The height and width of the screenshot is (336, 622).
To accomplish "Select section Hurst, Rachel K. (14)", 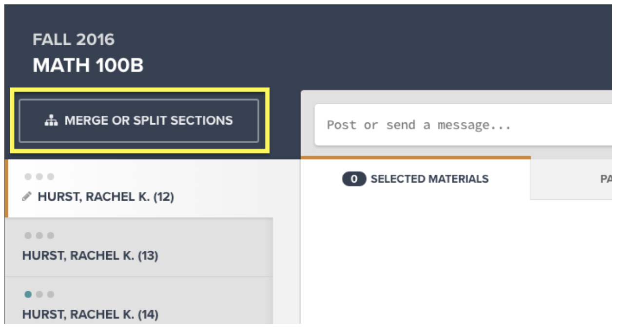I will pyautogui.click(x=139, y=300).
